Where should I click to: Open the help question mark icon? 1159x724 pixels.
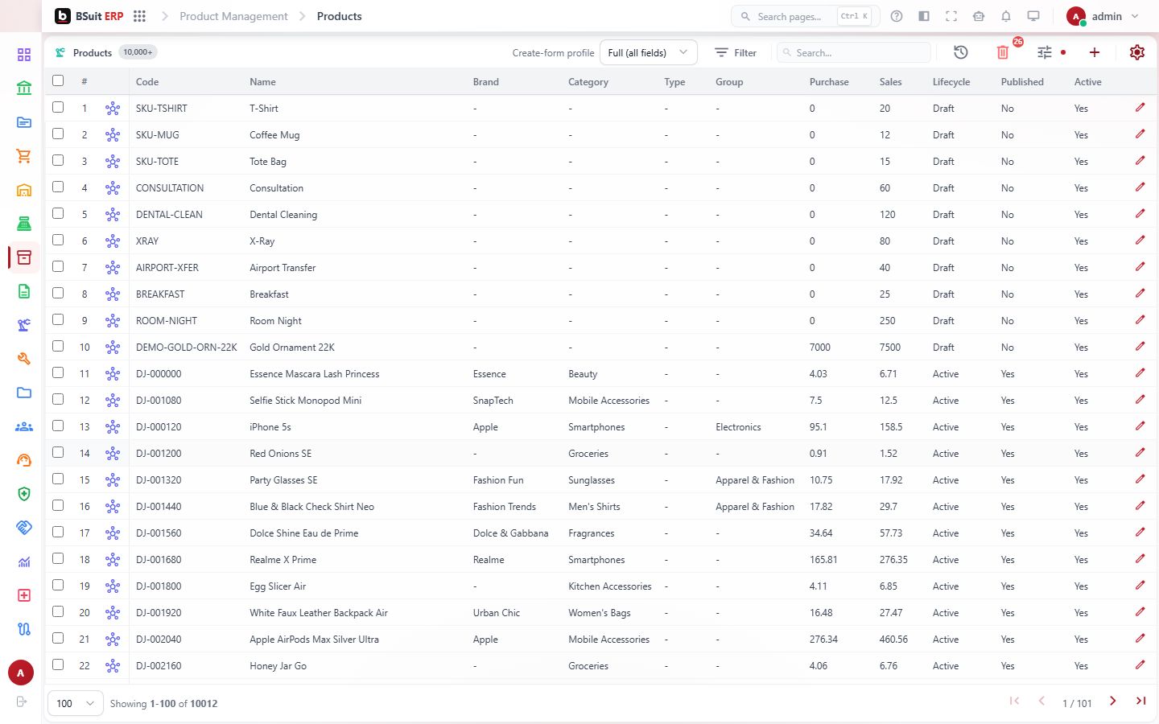tap(897, 16)
